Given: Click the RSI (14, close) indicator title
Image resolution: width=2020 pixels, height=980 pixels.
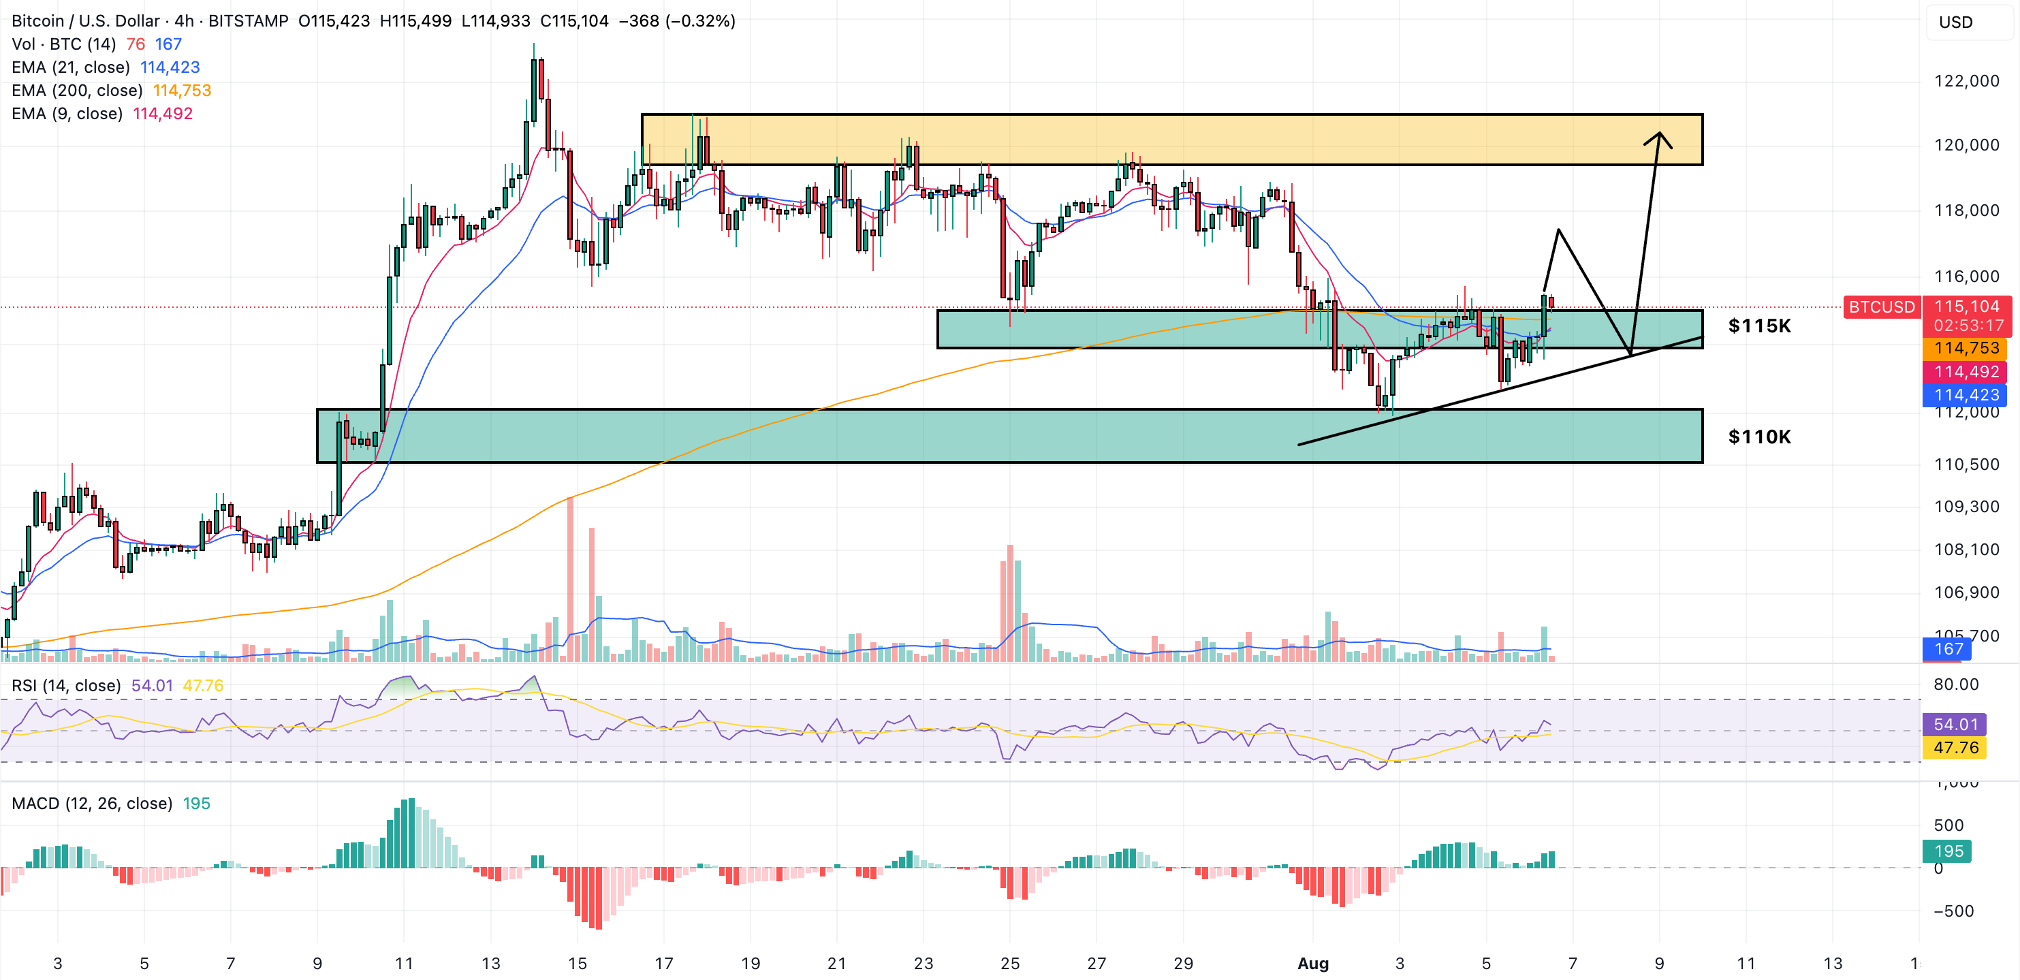Looking at the screenshot, I should coord(66,686).
